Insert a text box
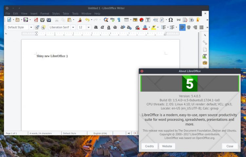This screenshot has width=246, height=157. [148, 20]
